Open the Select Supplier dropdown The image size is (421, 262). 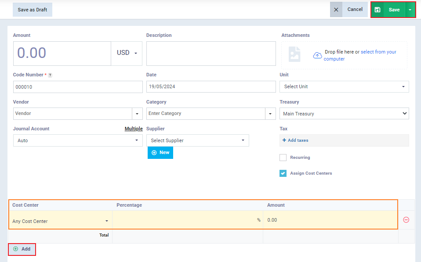(x=198, y=140)
